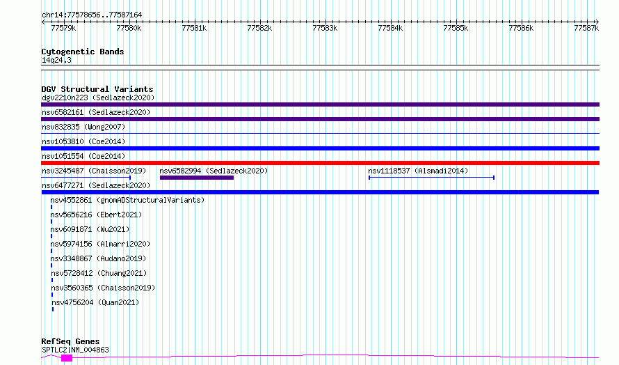Click the 77580k ruler tick label
Screen dimensions: 619x365
[129, 28]
